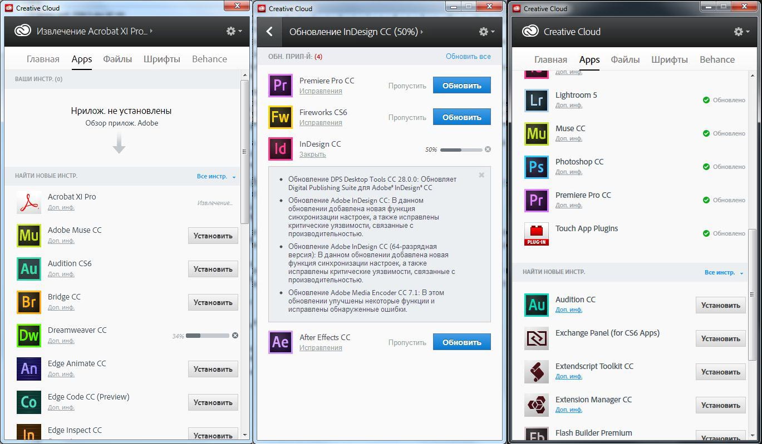Click 'Обновить все' link

468,56
